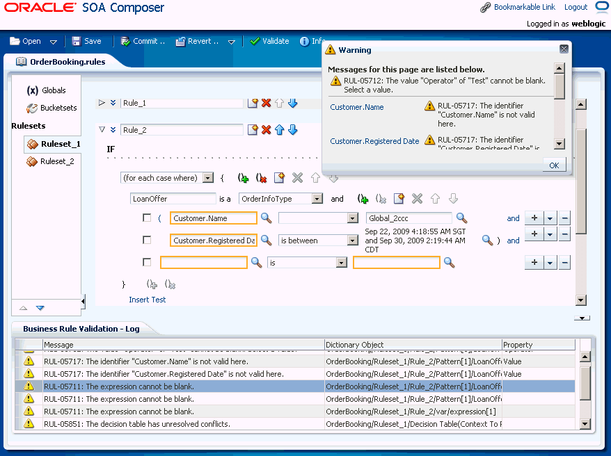Open the 'for each case where' dropdown
This screenshot has height=456, width=611.
[x=209, y=178]
